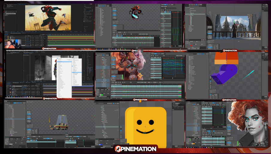Choose the highlighted entry in the right submenu

point(77,72)
